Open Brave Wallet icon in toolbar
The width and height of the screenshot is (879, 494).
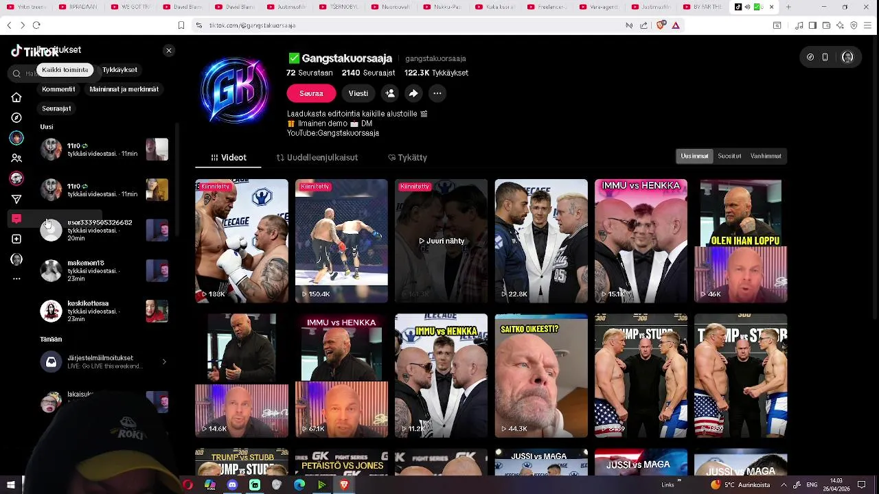pos(826,25)
